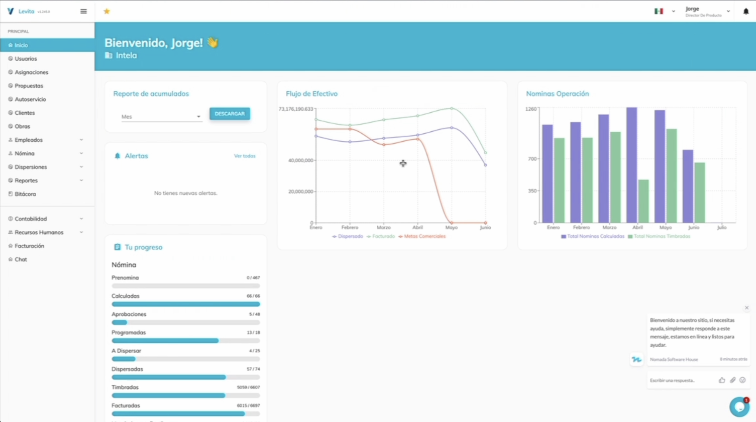Click the emoji icon in the chat reply box

(743, 380)
